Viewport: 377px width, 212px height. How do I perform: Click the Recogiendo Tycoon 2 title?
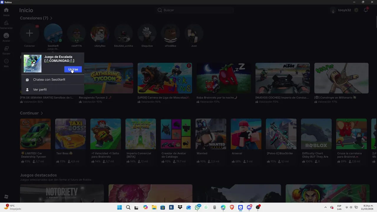tap(95, 97)
